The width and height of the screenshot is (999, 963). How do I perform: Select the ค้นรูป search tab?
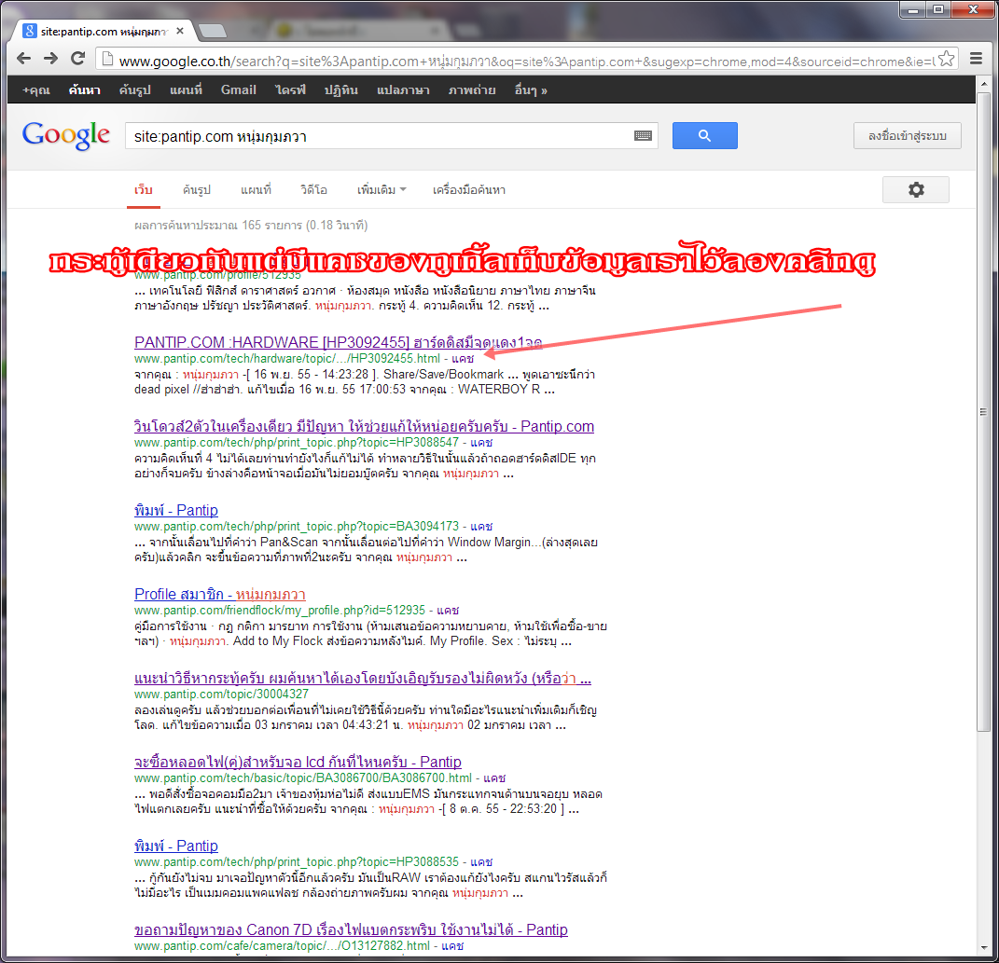coord(196,190)
